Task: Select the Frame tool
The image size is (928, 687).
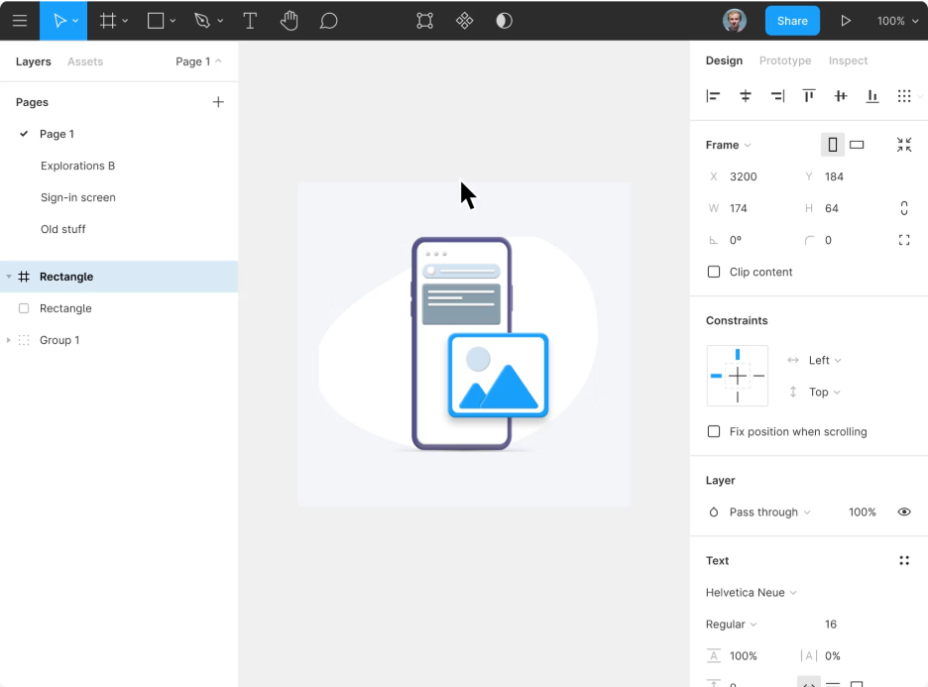Action: pyautogui.click(x=108, y=20)
